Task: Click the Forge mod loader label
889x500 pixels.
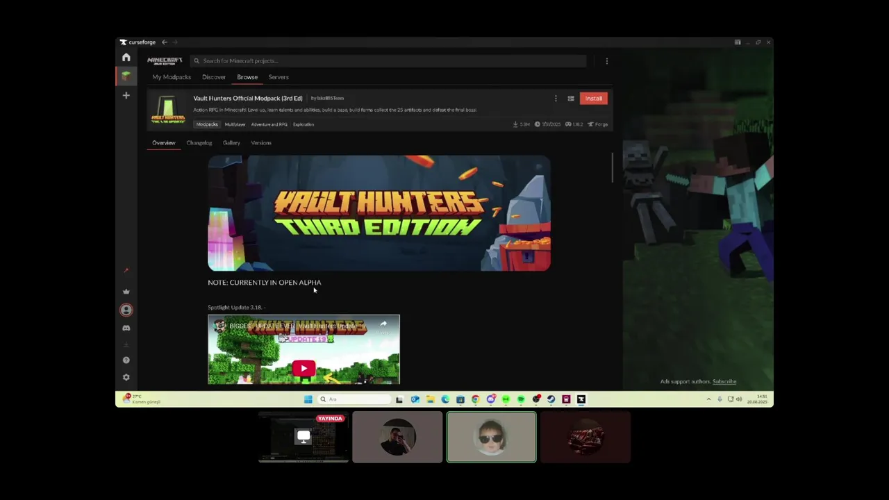Action: (598, 124)
